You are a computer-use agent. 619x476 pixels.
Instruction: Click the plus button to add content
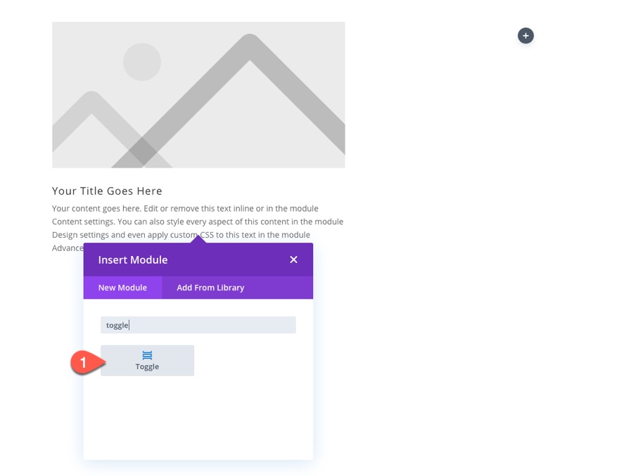click(525, 35)
